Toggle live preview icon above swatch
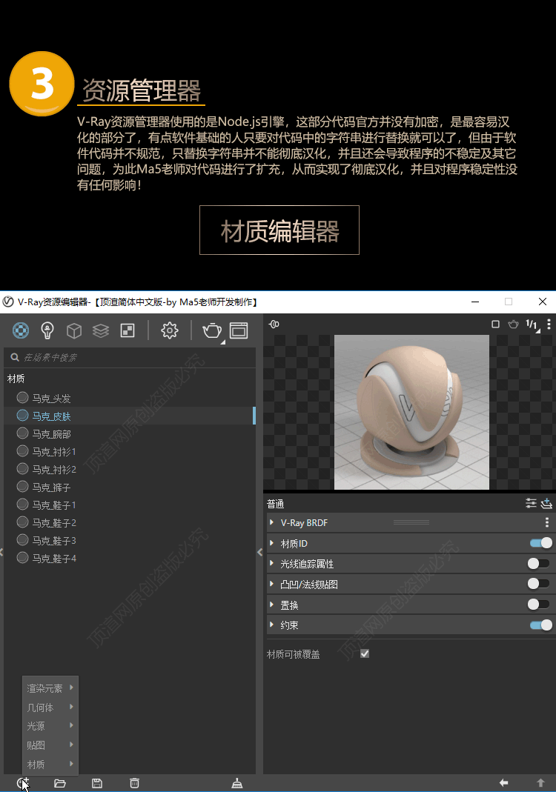The width and height of the screenshot is (556, 792). point(274,325)
